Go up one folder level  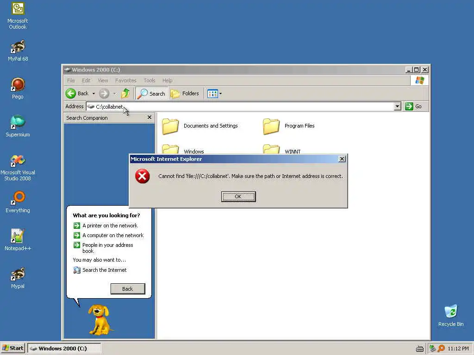tap(125, 93)
